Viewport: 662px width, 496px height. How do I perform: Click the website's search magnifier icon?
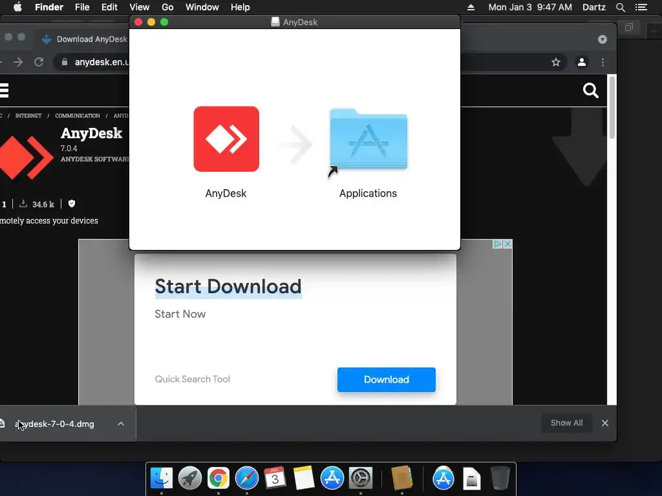click(x=590, y=90)
